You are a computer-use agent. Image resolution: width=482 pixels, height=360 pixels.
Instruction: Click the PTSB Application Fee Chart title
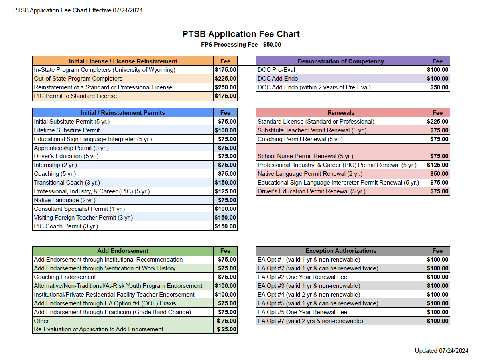241,34
